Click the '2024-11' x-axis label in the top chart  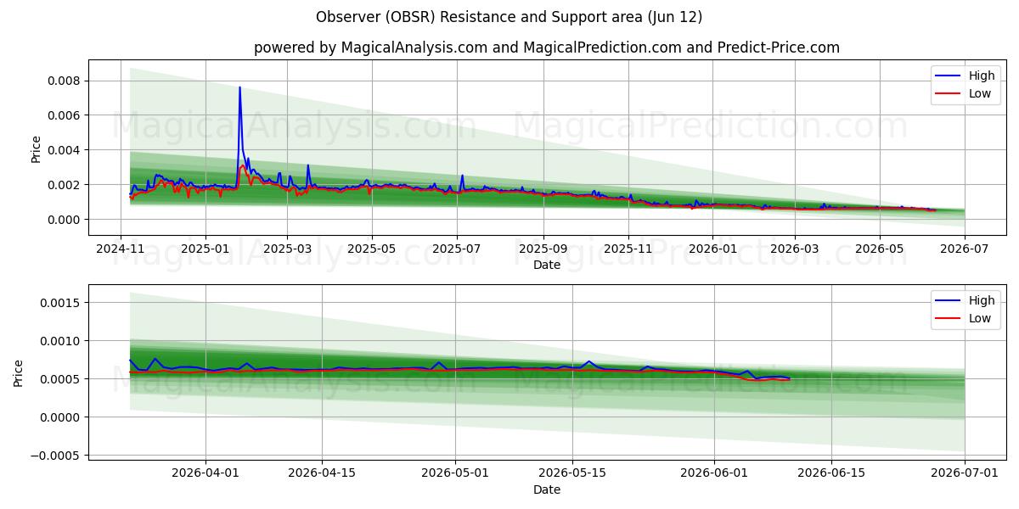[121, 249]
